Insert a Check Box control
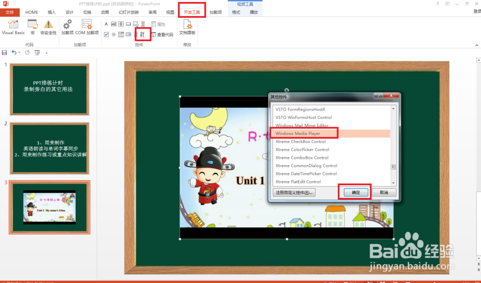 (x=106, y=34)
